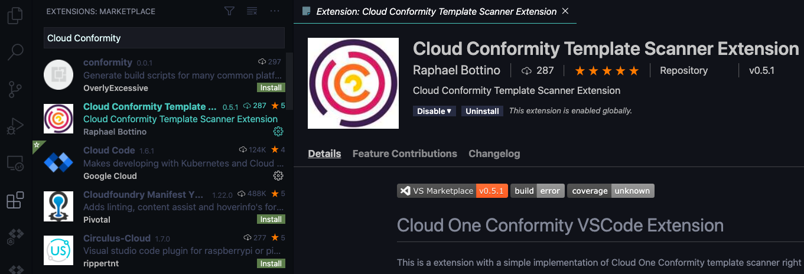Uninstall the Cloud Conformity extension
This screenshot has width=804, height=274.
coord(482,111)
